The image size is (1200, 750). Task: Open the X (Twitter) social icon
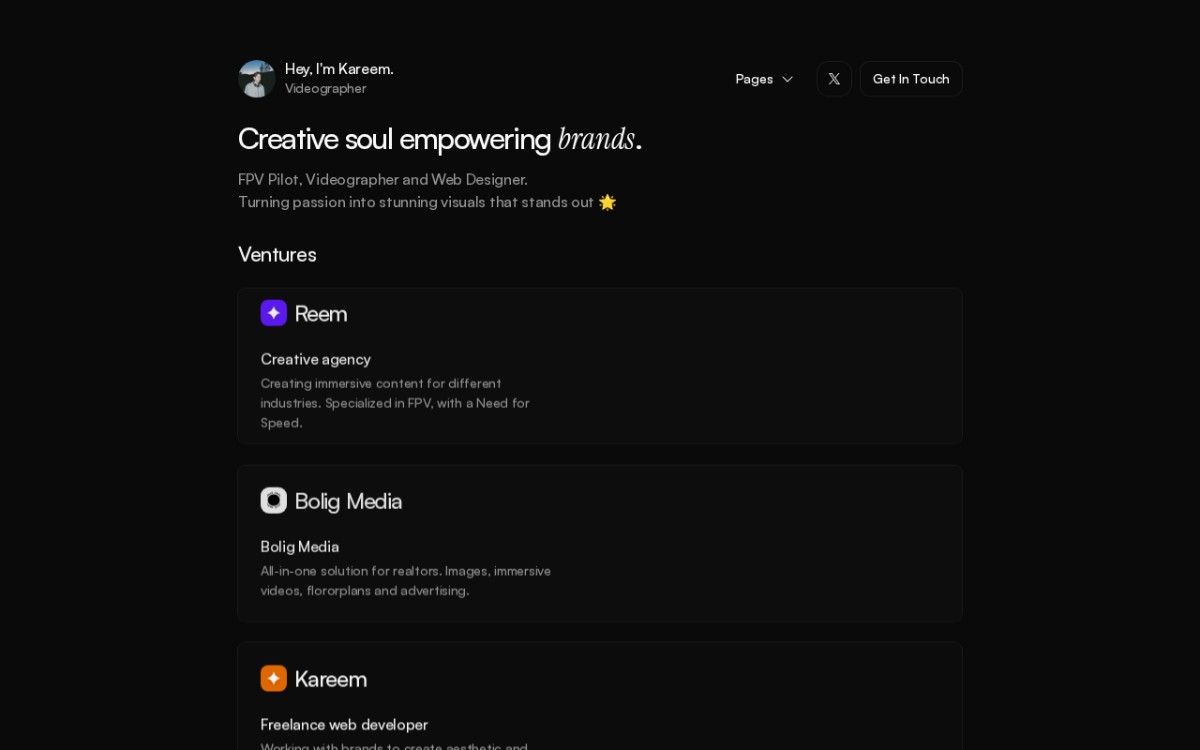pos(834,79)
